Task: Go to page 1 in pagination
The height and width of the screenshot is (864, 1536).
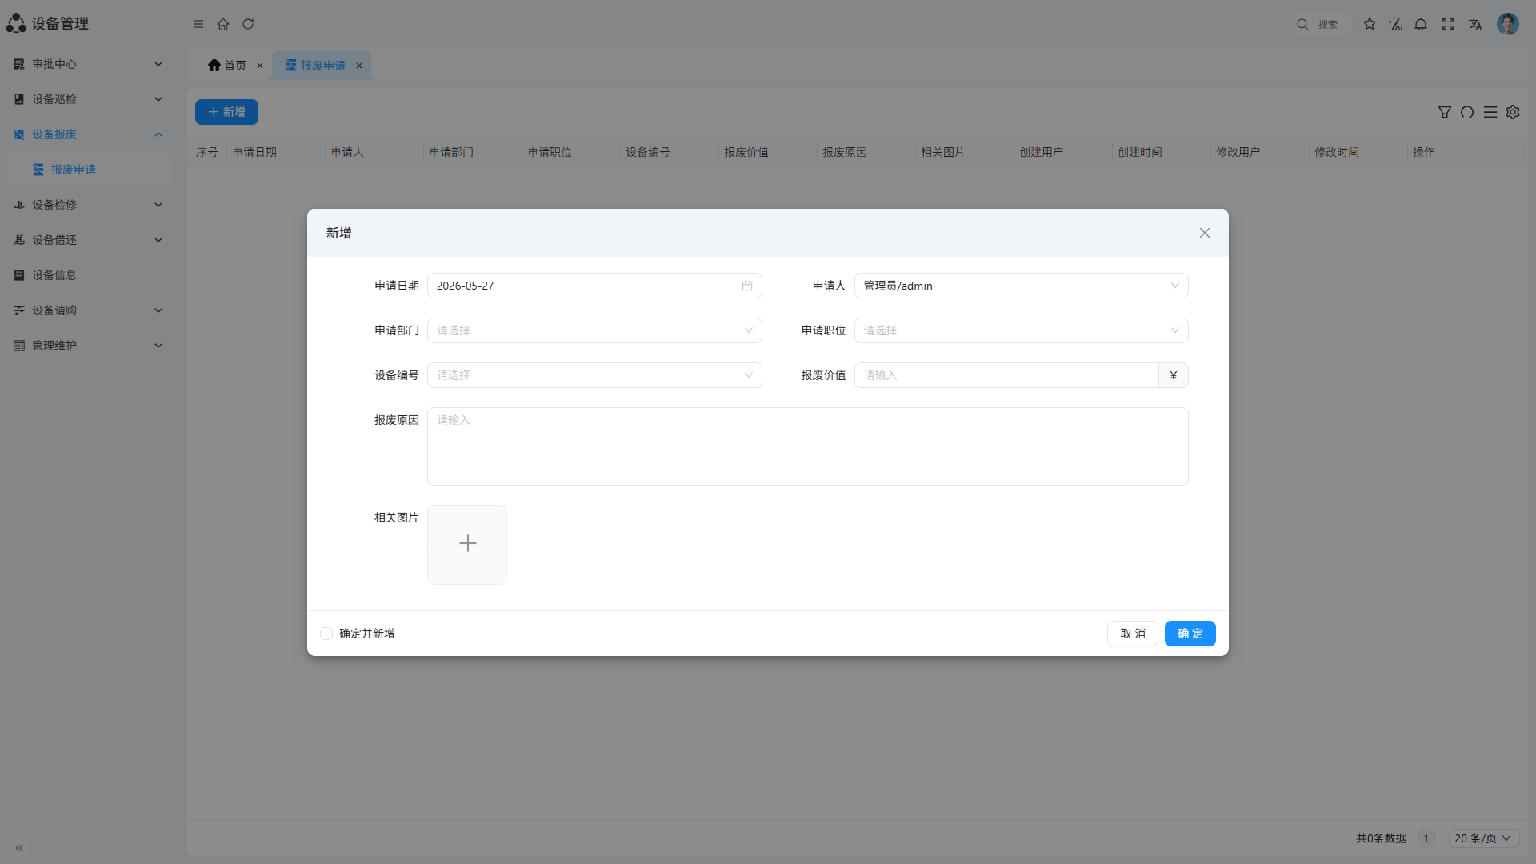Action: point(1426,838)
